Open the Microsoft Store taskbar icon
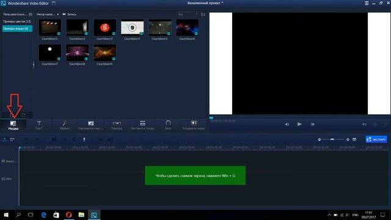The image size is (391, 220). coord(56,215)
